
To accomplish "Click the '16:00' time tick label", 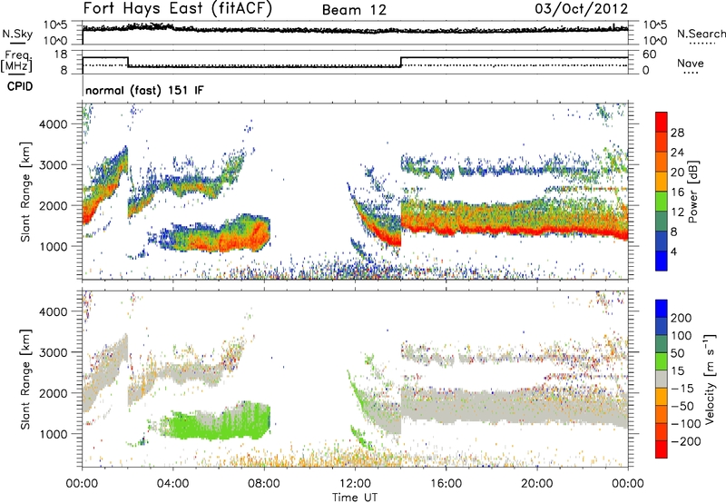I will (x=446, y=484).
